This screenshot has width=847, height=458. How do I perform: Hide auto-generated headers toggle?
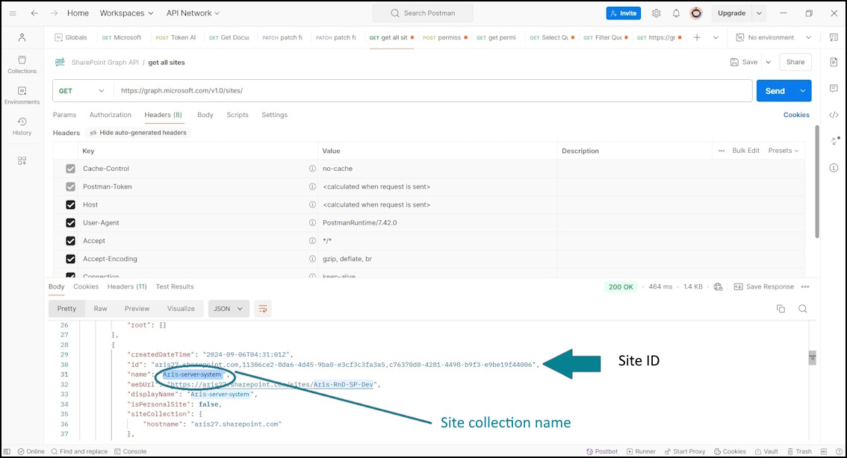pos(137,133)
